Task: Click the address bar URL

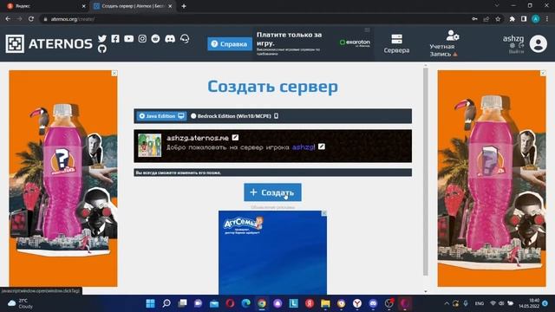Action: [73, 19]
